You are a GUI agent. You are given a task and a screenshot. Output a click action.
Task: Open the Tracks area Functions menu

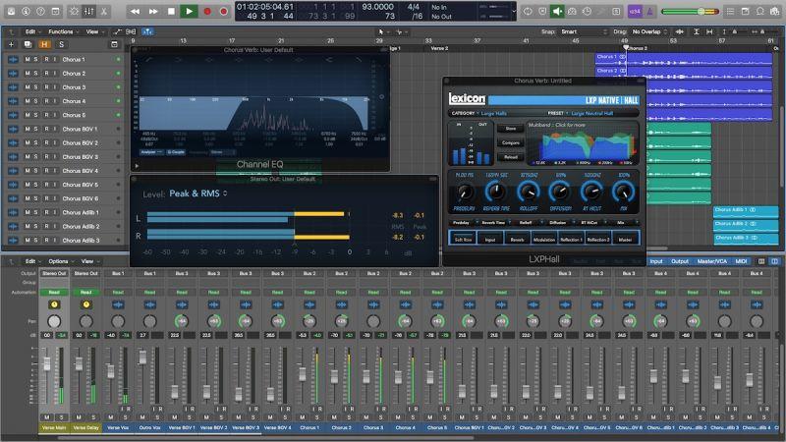tap(64, 31)
